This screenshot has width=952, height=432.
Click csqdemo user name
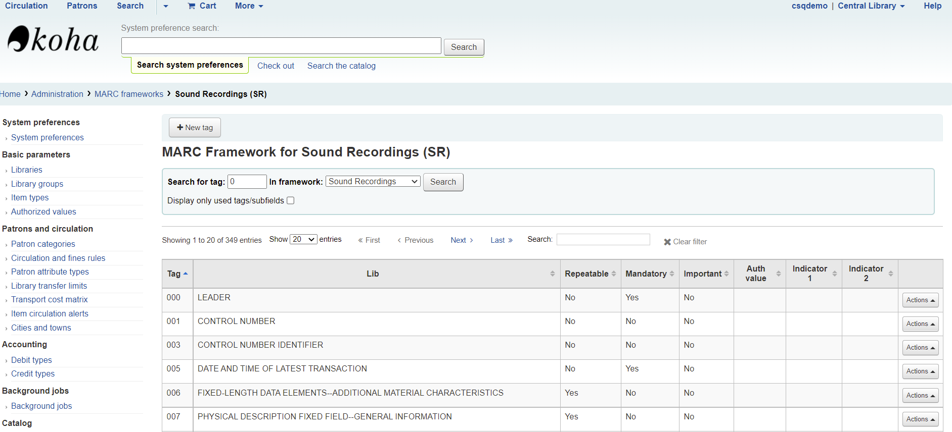pos(809,6)
